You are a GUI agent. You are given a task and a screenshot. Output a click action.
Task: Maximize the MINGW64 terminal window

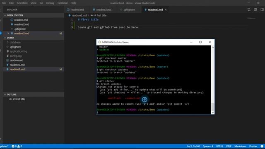[x=200, y=42]
